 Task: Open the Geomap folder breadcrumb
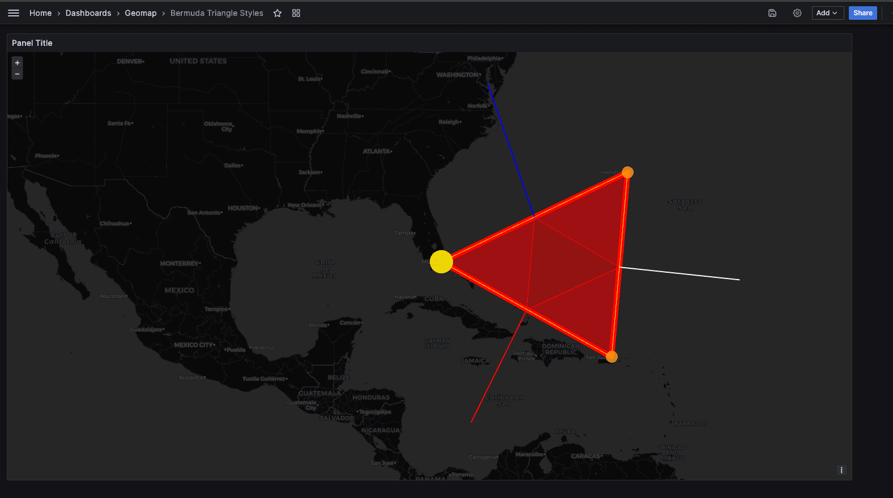140,13
